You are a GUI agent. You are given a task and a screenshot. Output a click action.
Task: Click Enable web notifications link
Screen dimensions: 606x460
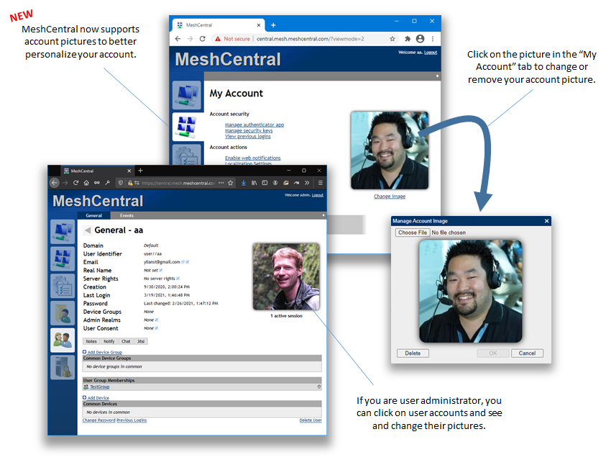pos(253,158)
